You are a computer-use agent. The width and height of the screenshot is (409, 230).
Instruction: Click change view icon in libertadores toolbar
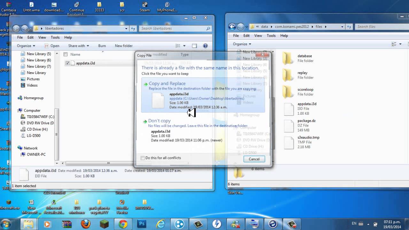coord(178,46)
